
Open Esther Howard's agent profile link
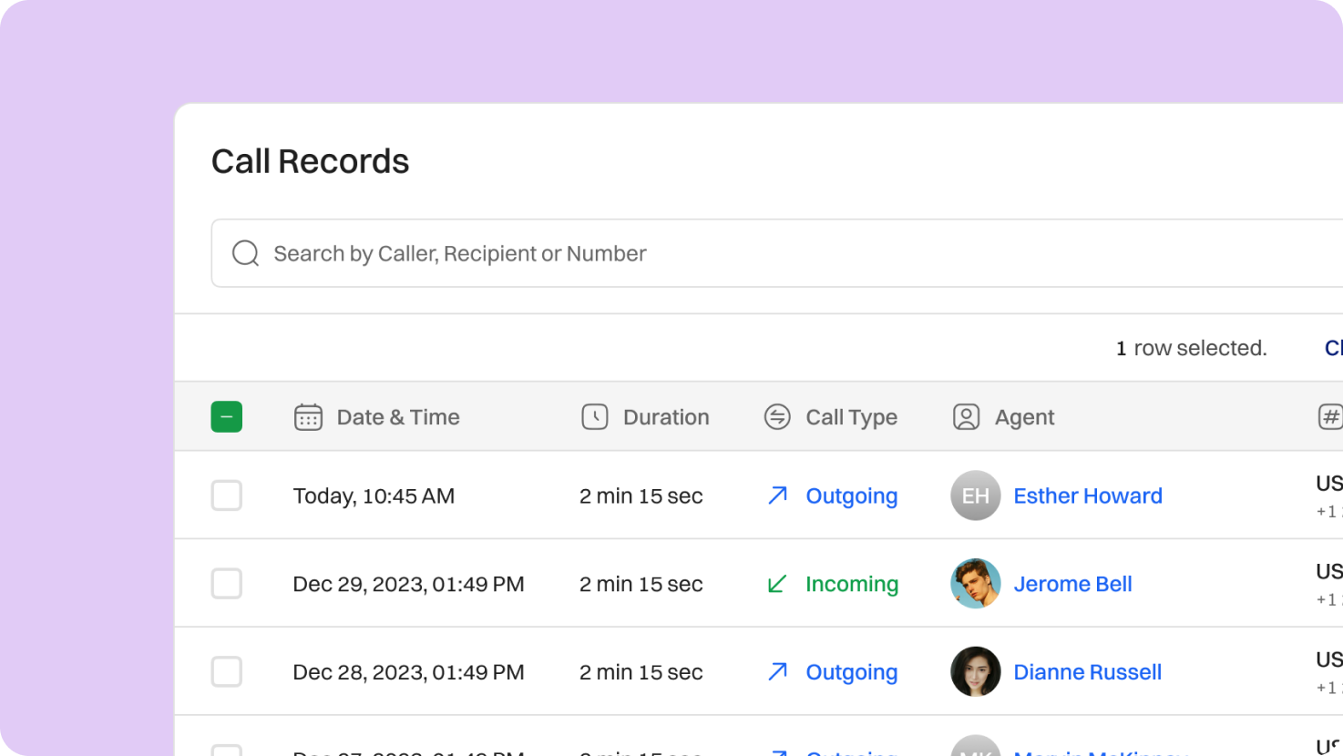click(1087, 495)
